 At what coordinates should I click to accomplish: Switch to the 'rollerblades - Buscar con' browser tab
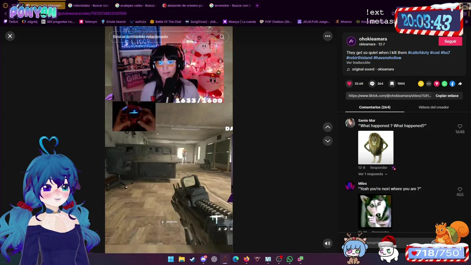88,6
